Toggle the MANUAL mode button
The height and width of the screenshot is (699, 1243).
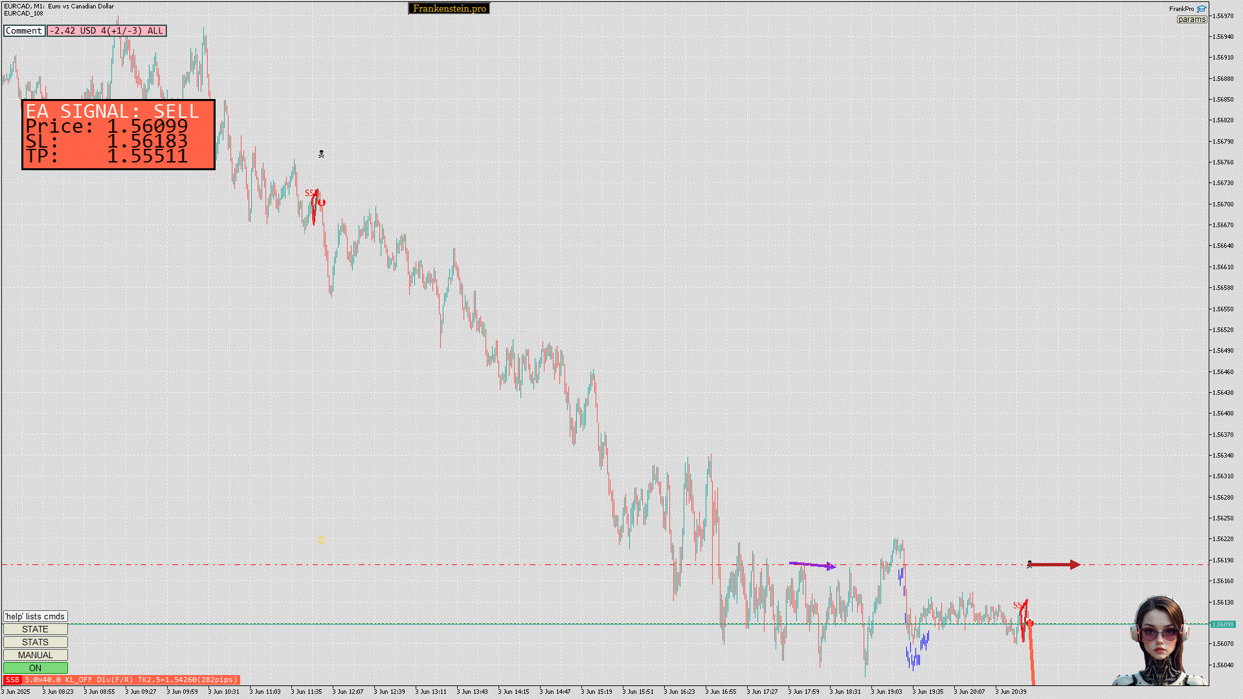click(36, 655)
